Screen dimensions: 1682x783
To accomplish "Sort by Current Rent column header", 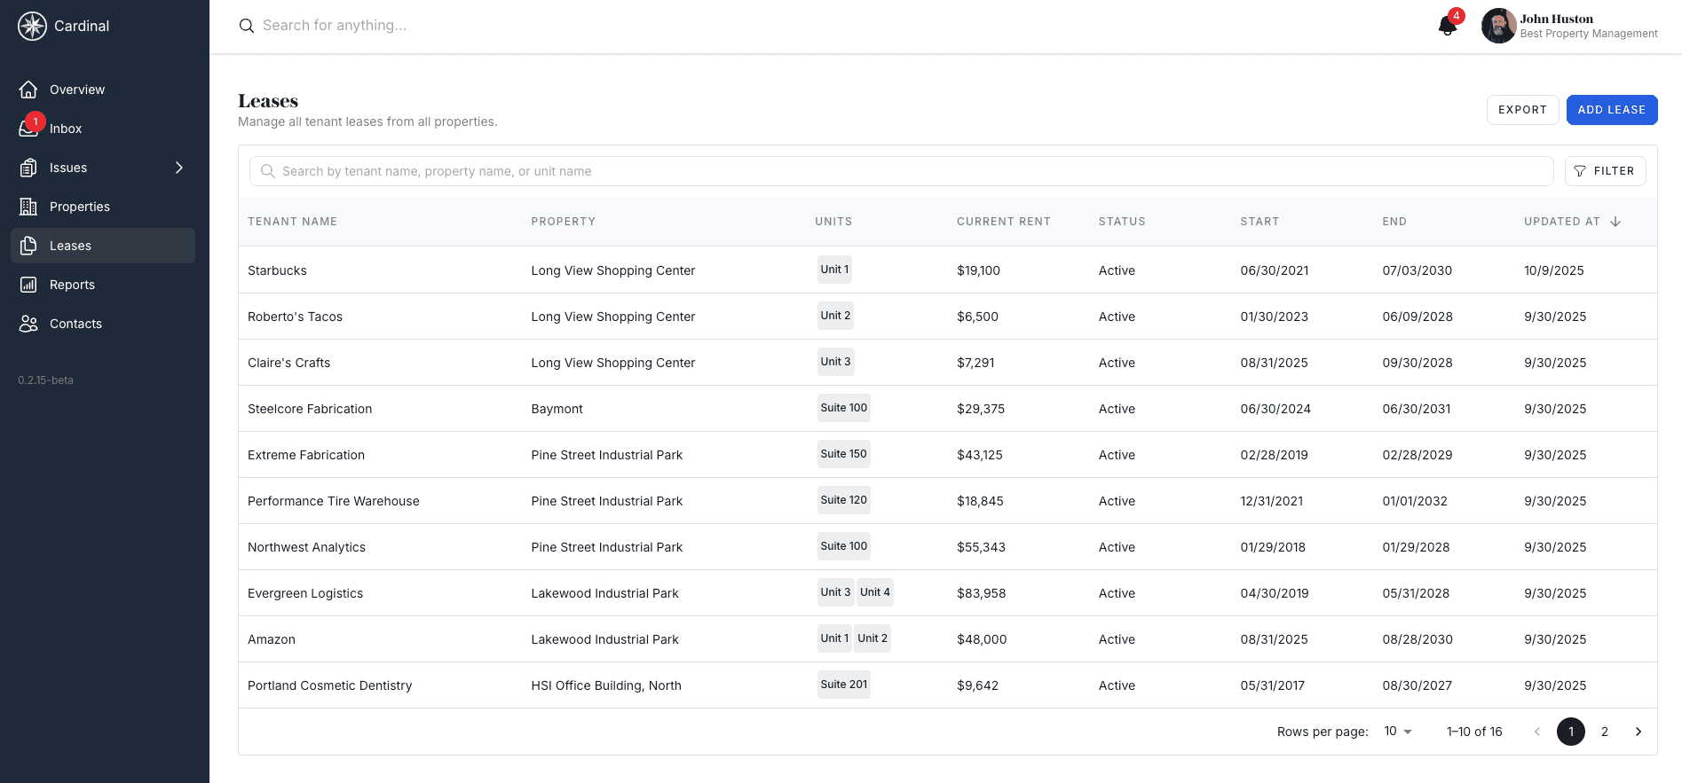I will point(1004,222).
